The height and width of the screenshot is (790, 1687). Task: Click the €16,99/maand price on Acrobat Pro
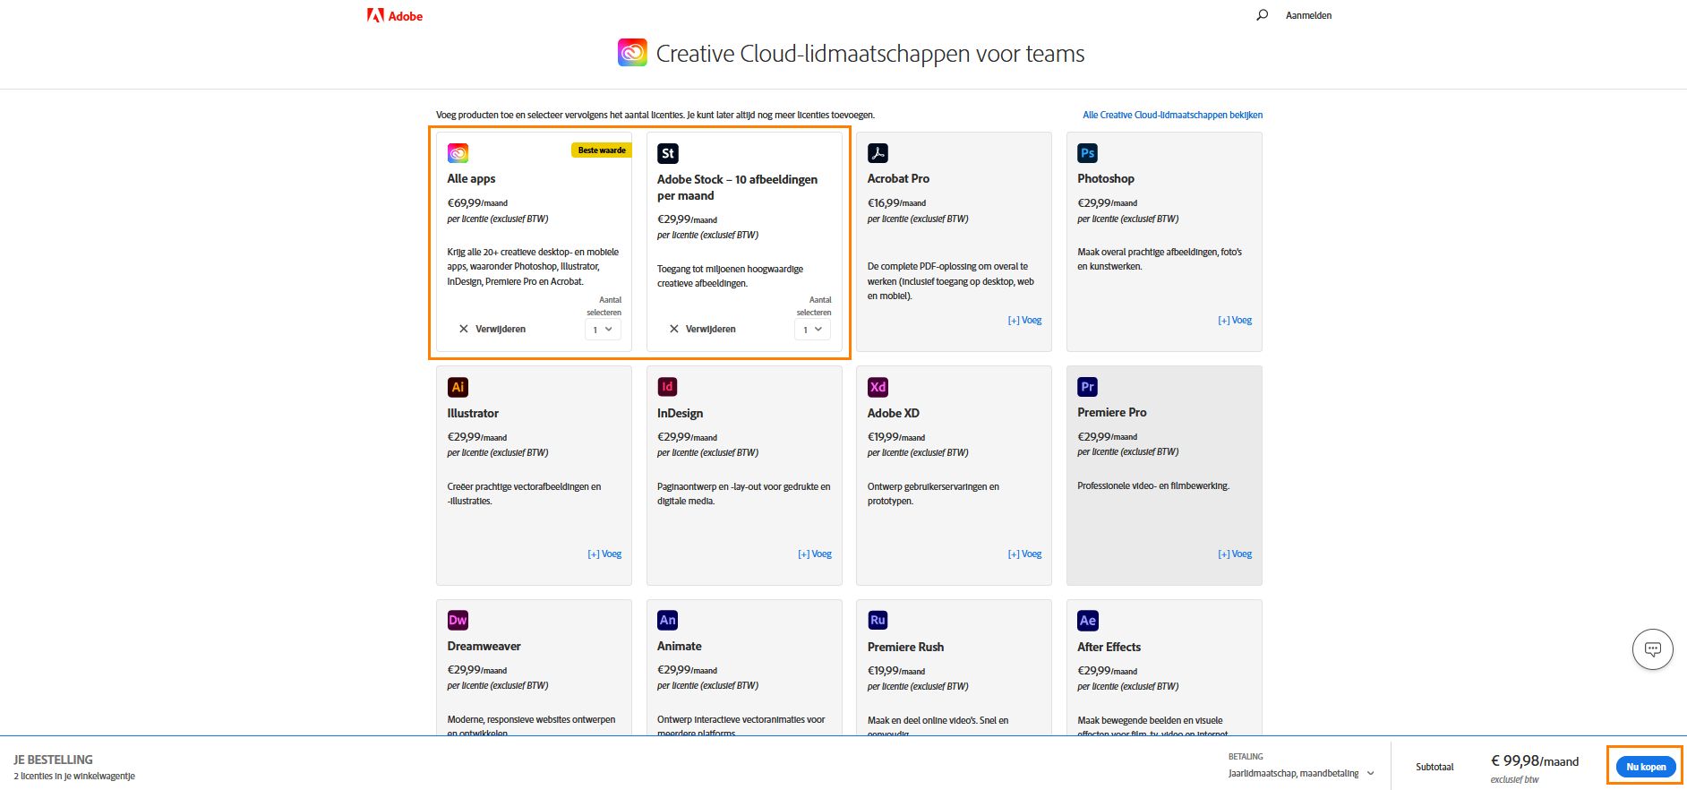tap(896, 202)
